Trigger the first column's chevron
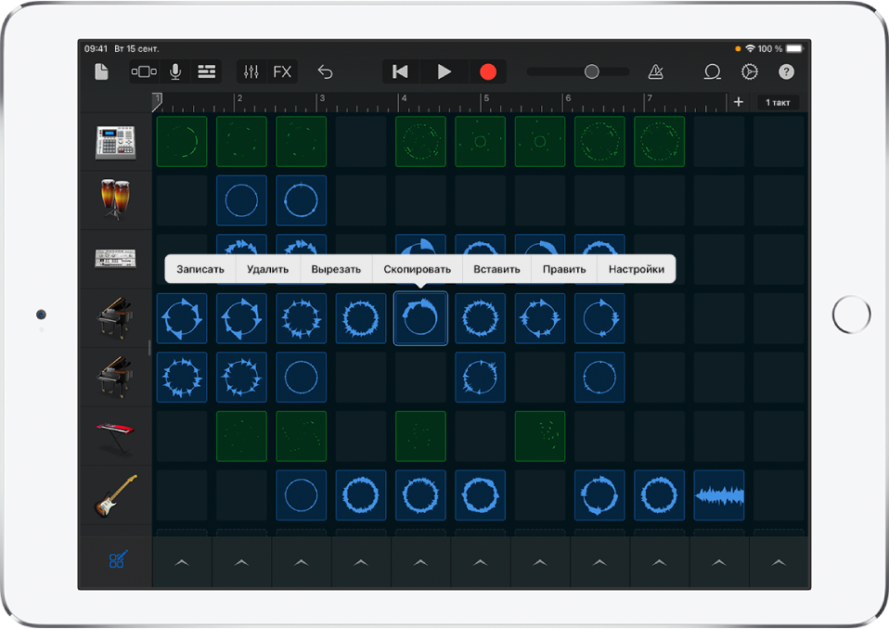This screenshot has width=889, height=629. tap(182, 562)
